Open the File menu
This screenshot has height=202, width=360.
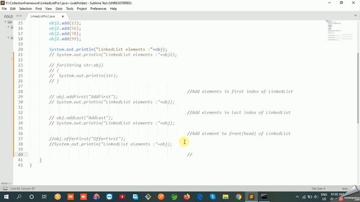(x=4, y=9)
